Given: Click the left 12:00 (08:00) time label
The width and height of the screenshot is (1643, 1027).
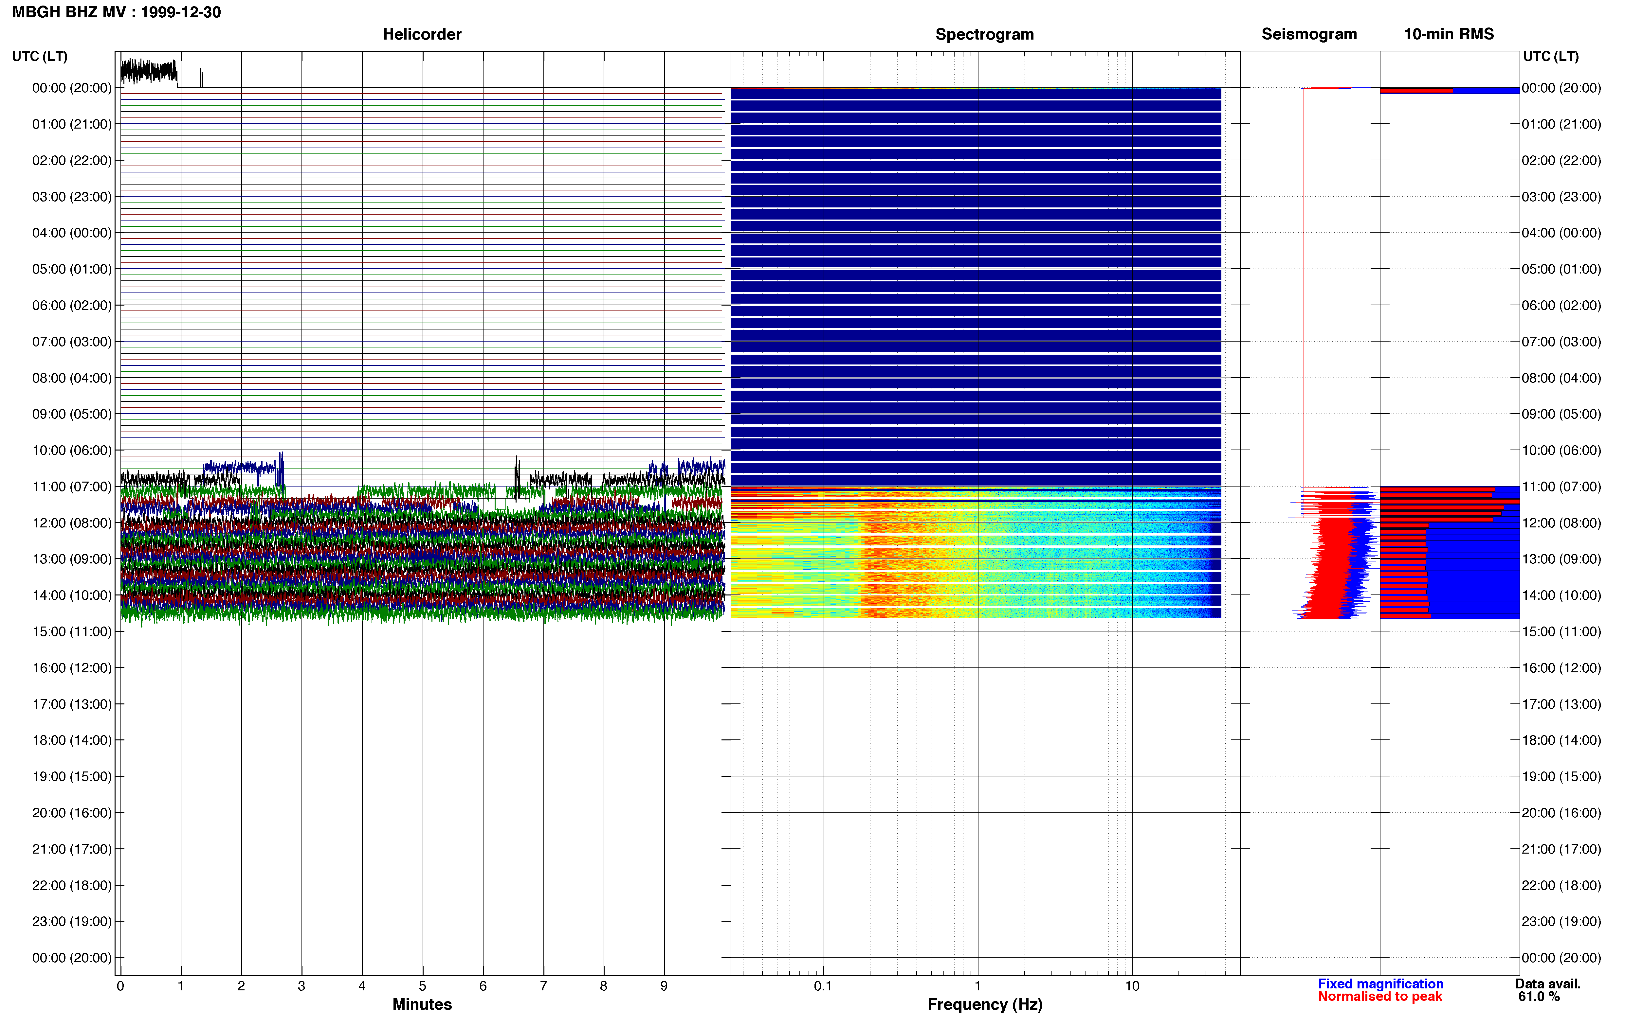Looking at the screenshot, I should click(72, 523).
